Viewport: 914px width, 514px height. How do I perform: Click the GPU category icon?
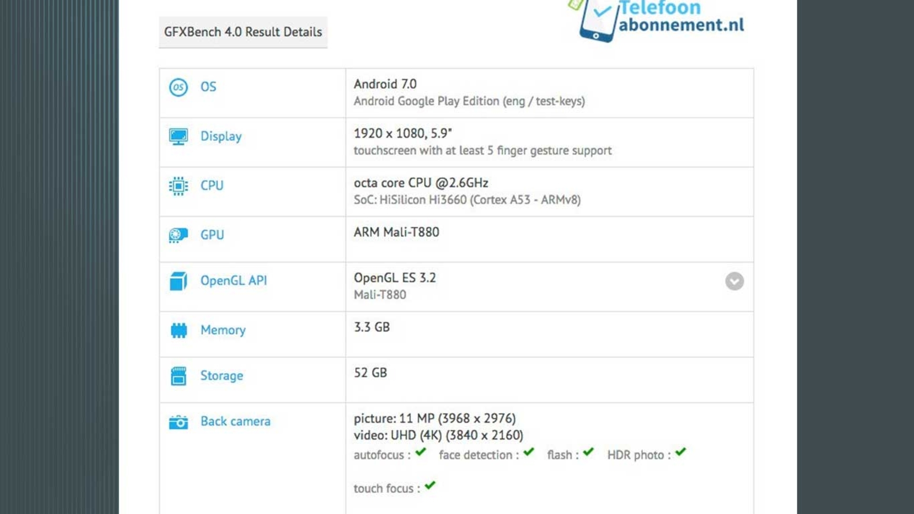pyautogui.click(x=178, y=234)
